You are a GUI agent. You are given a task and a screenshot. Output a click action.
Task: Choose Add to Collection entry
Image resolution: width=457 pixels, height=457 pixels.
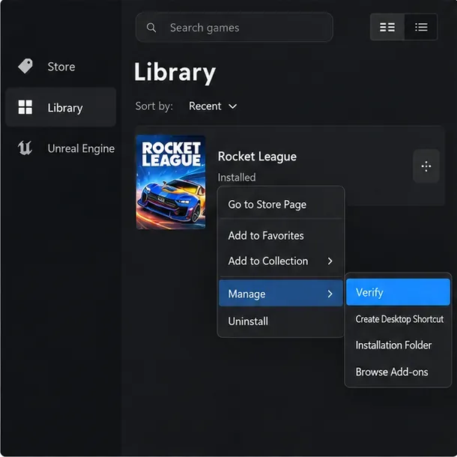point(281,261)
